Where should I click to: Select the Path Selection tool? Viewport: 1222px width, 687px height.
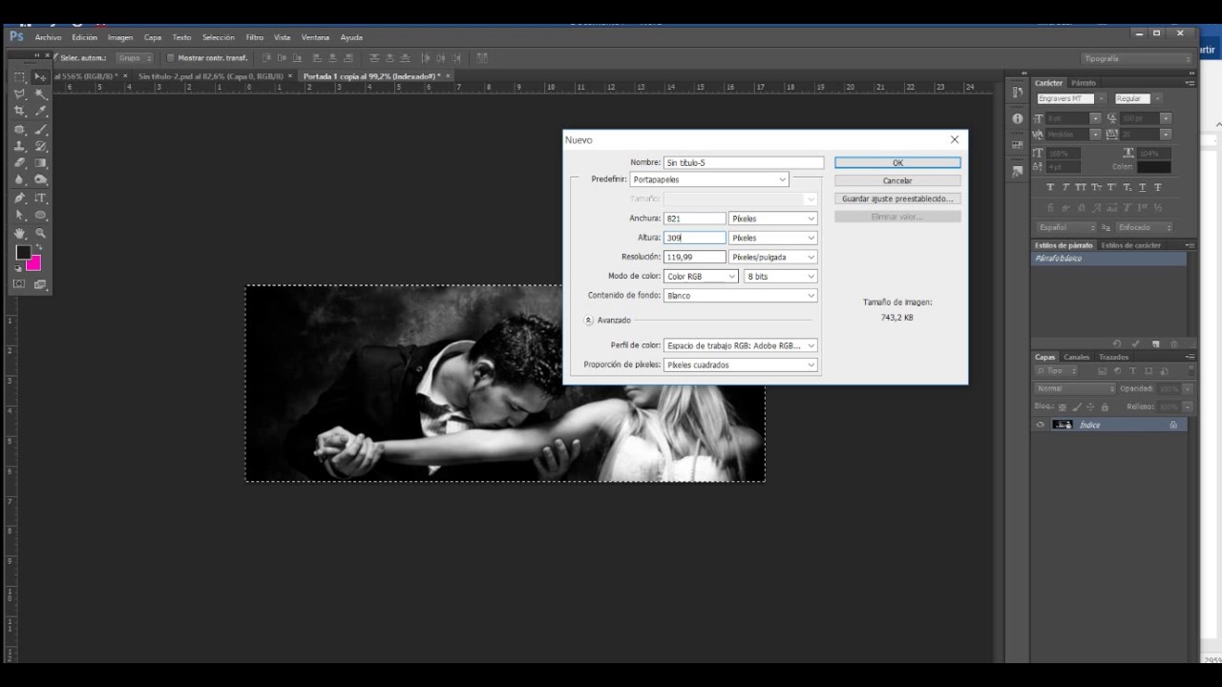click(x=19, y=215)
